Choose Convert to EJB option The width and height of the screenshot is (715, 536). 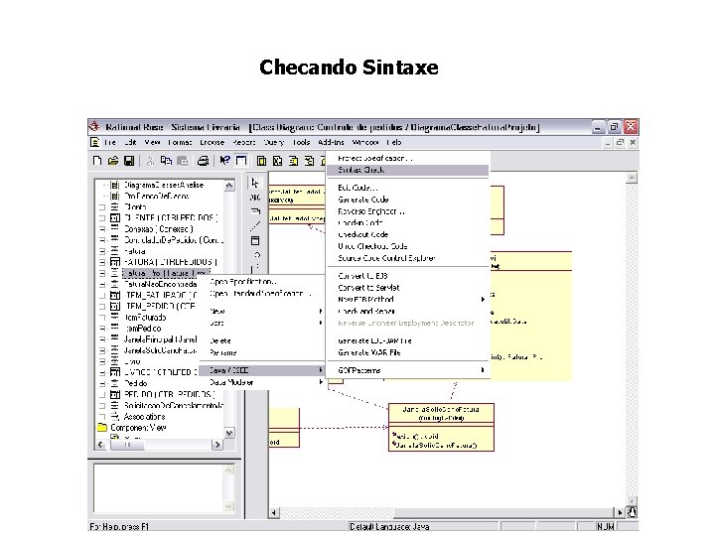(x=407, y=276)
